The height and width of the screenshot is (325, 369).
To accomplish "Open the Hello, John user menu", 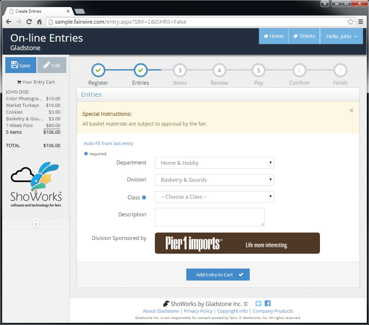I will click(x=341, y=36).
